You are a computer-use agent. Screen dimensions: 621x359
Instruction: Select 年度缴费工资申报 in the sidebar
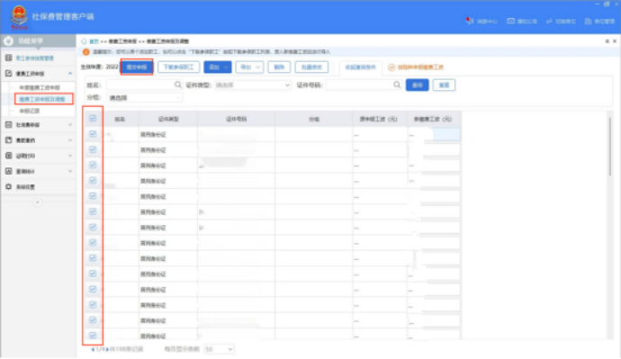40,87
